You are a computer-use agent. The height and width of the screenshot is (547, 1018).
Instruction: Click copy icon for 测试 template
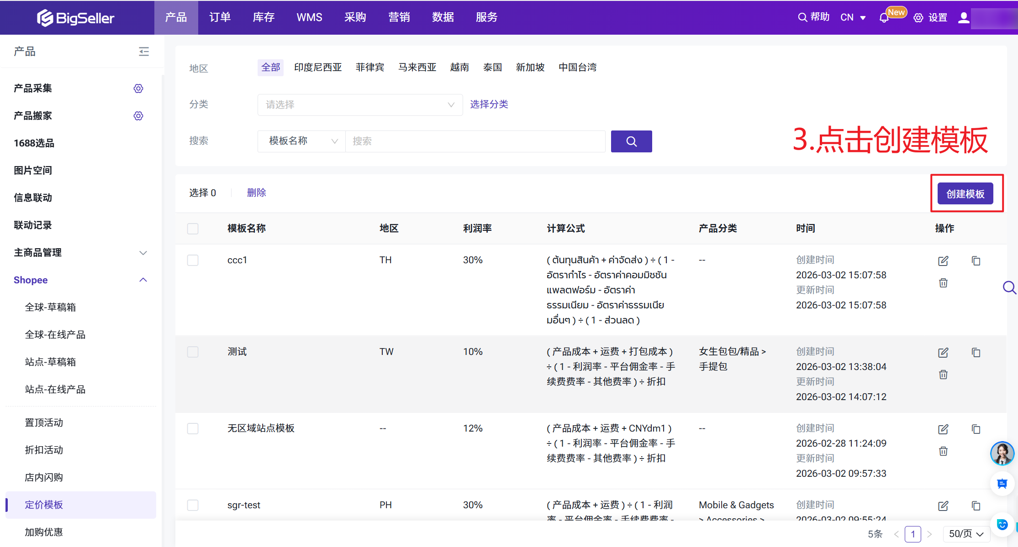[976, 353]
